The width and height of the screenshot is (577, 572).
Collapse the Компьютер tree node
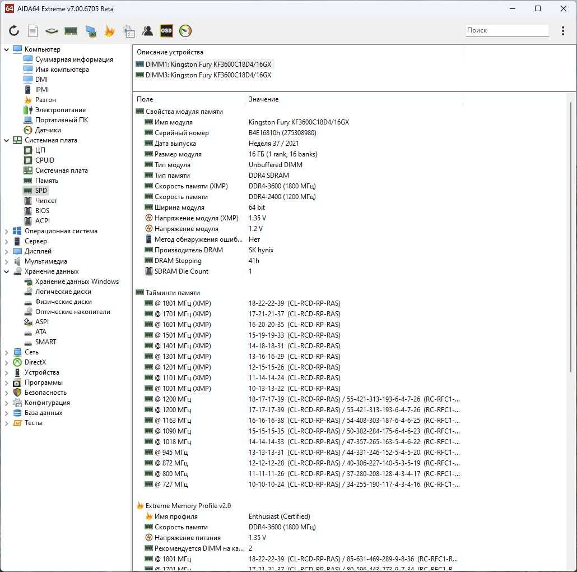click(6, 49)
